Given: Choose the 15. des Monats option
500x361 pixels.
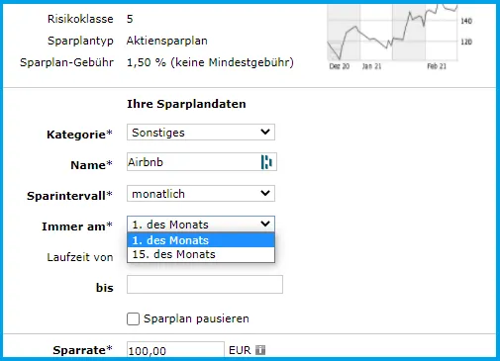Looking at the screenshot, I should tap(201, 254).
